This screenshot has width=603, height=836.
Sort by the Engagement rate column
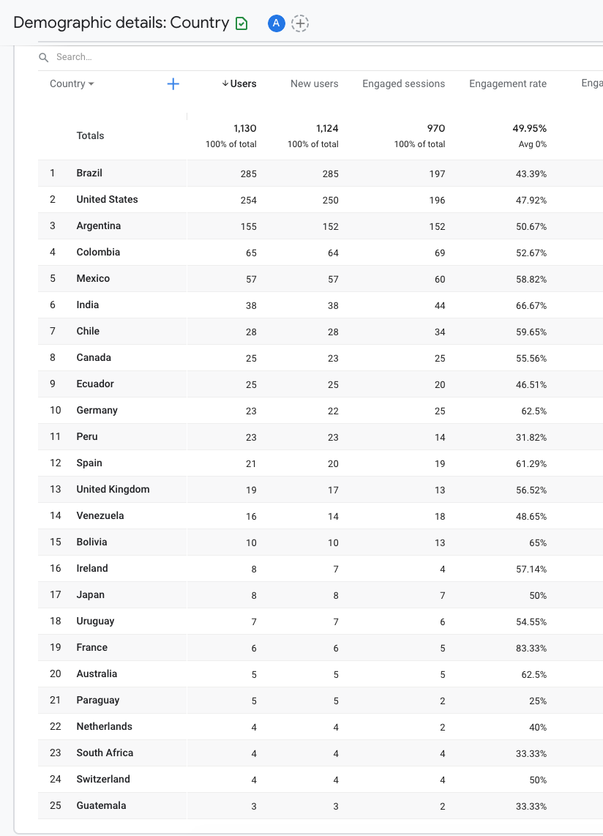click(507, 84)
